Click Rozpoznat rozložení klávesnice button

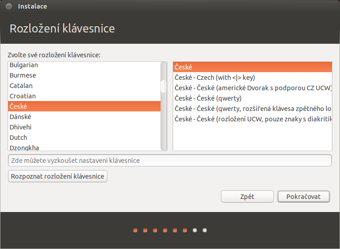pos(57,176)
